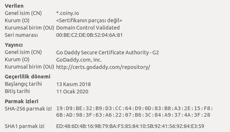The image size is (230, 132).
Task: Select the *.coiny.io common name value
Action: (67, 13)
